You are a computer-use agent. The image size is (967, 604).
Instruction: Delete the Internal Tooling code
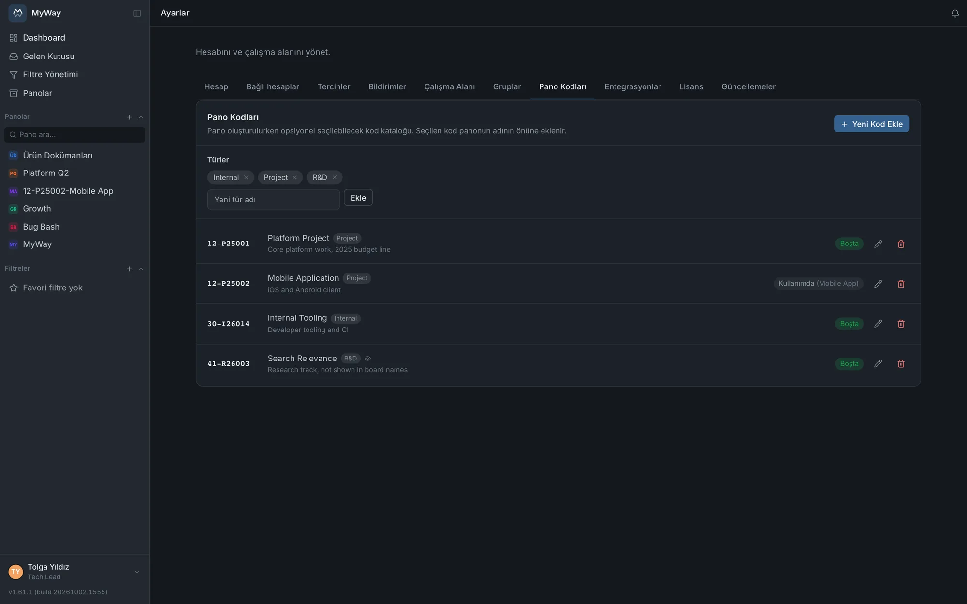[901, 324]
